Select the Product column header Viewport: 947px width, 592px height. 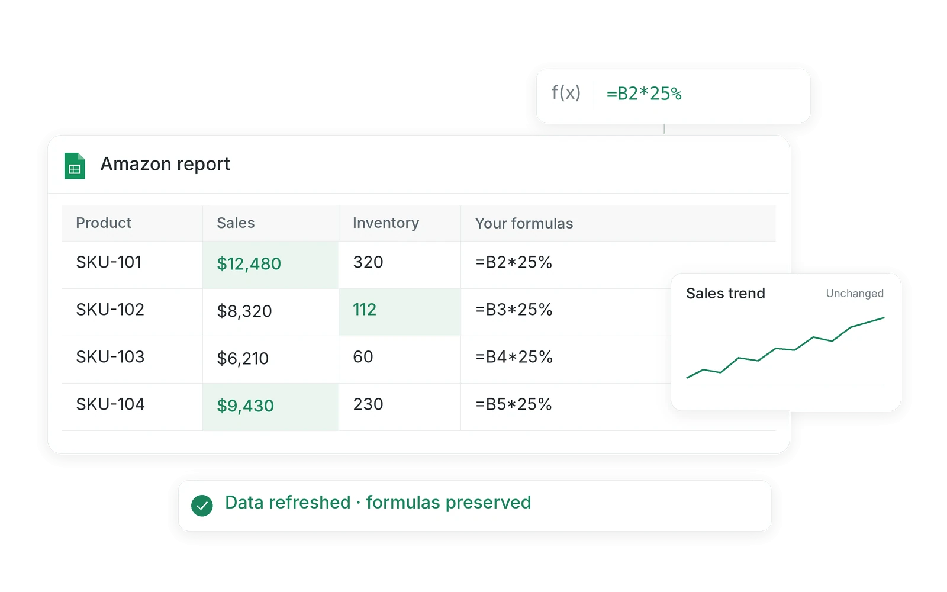point(132,223)
